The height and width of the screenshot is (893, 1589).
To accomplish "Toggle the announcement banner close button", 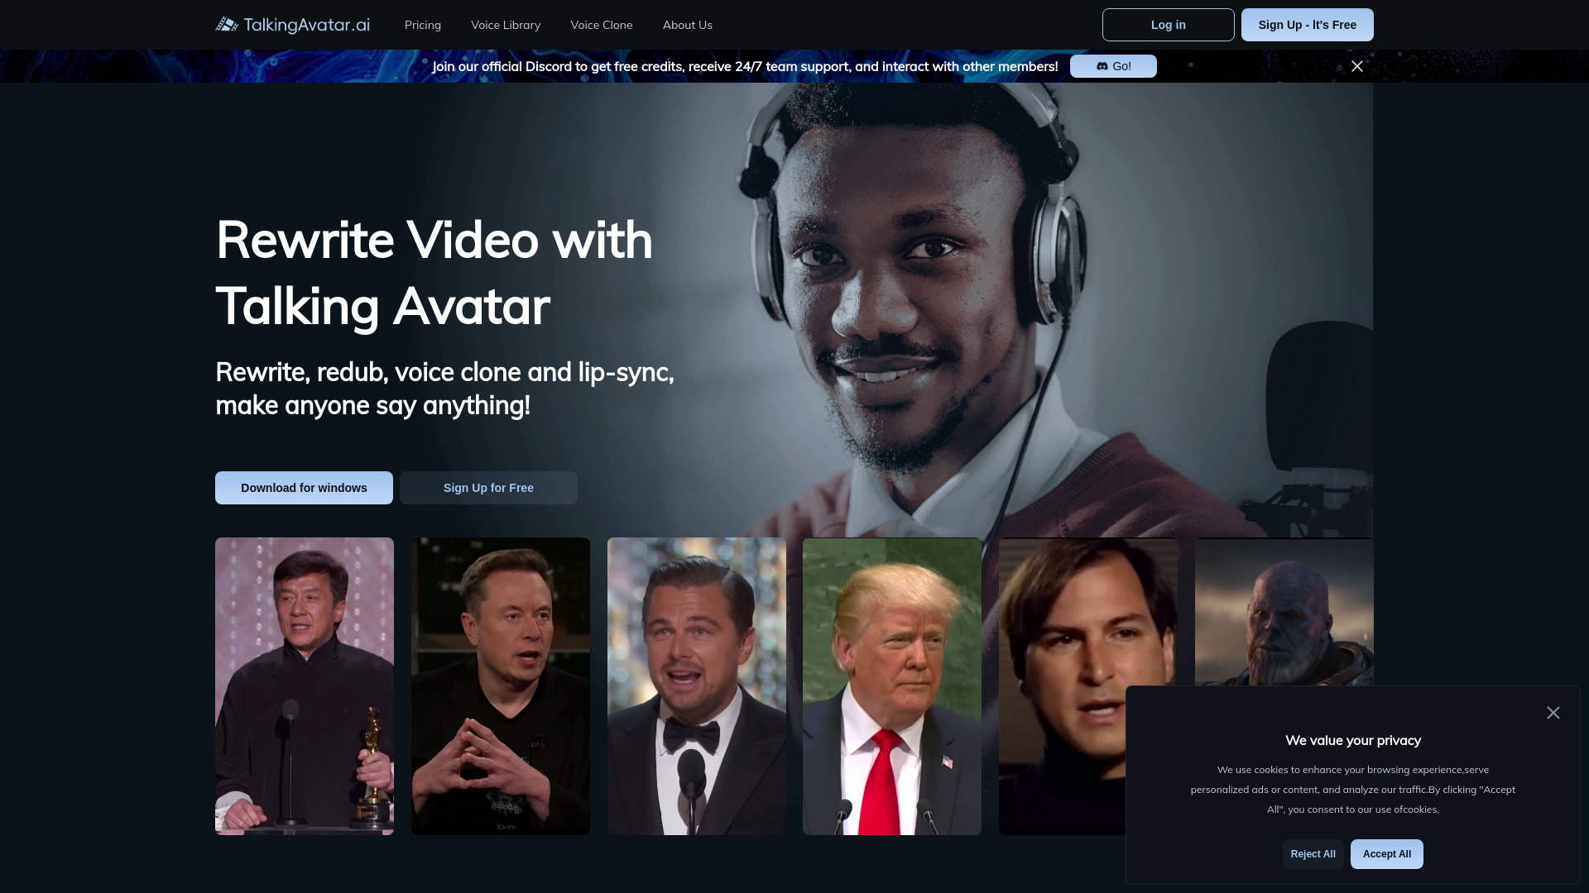I will coord(1357,65).
